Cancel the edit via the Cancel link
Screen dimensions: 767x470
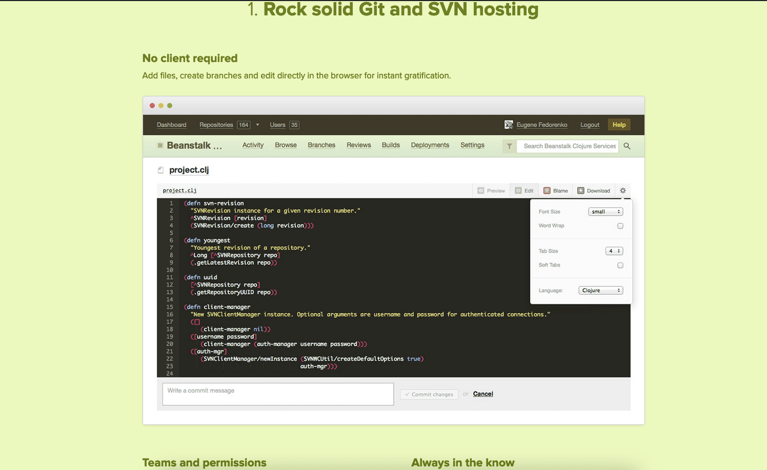(x=482, y=394)
